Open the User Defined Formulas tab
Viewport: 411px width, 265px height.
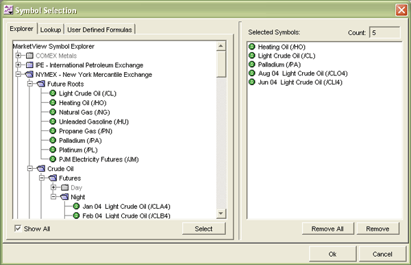pyautogui.click(x=99, y=30)
